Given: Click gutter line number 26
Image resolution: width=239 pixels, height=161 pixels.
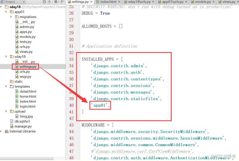Looking at the screenshot, I should point(71,13).
